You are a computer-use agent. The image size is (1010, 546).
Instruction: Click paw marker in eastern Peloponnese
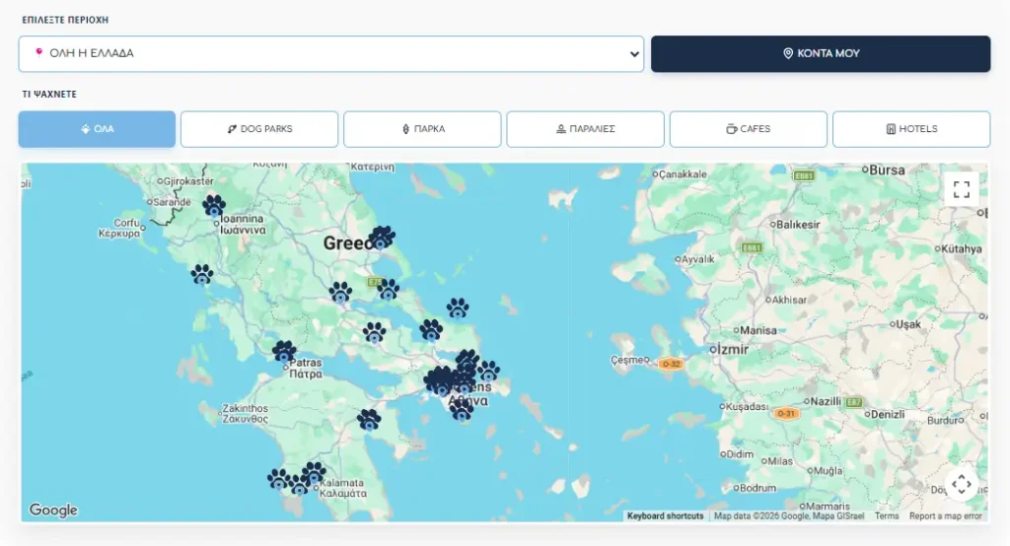[x=369, y=421]
